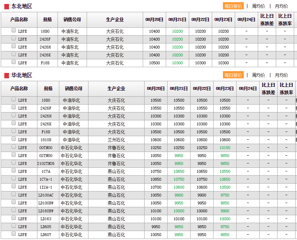Viewport: 297px width, 240px height.
Task: Click 产品名称 header in 东北地区 table
Action: click(19, 19)
